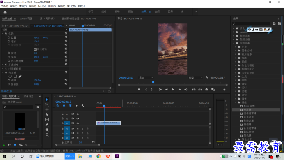Switch project panel to list view
This screenshot has height=160, width=284.
(x=9, y=145)
